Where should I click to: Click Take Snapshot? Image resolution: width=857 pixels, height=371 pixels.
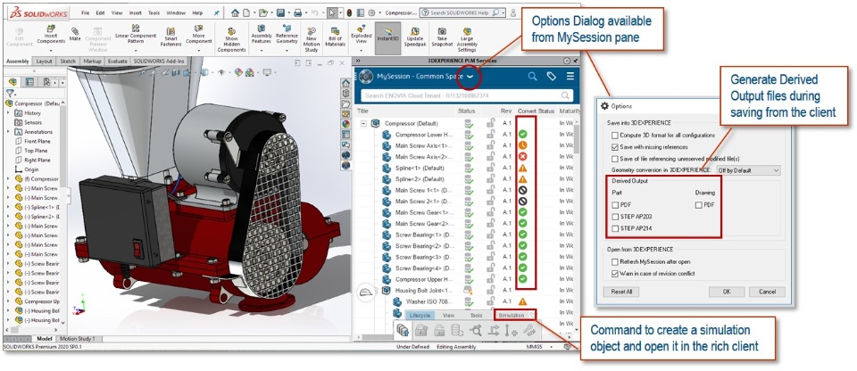tap(442, 37)
